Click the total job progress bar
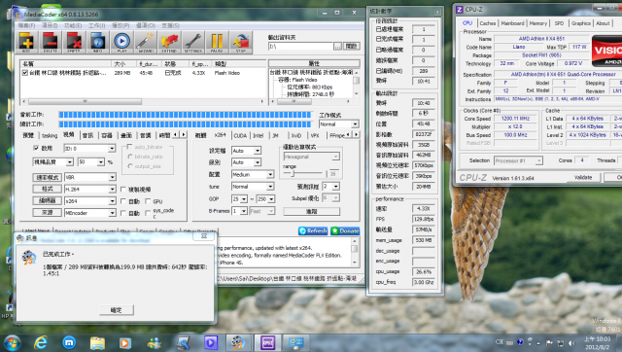The width and height of the screenshot is (622, 352). coord(186,124)
